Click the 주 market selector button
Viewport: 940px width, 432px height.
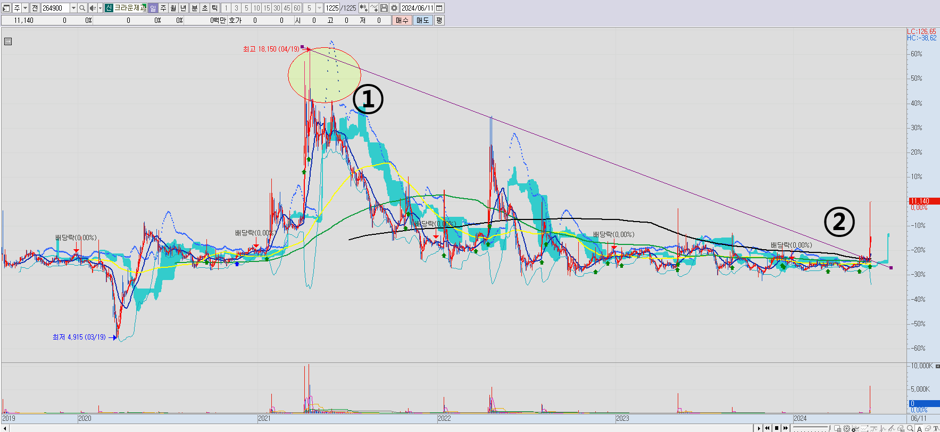coord(16,8)
